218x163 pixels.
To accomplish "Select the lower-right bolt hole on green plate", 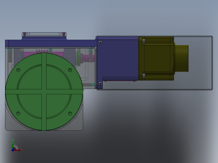I will coord(70,113).
